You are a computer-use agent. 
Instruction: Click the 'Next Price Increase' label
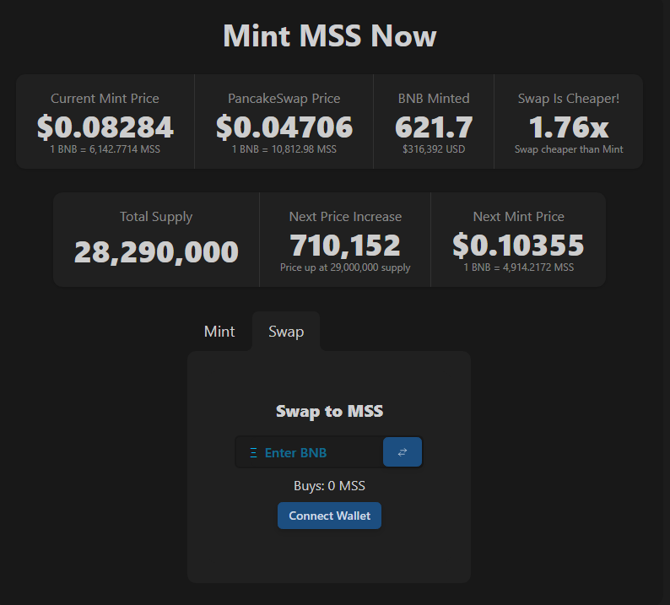click(x=345, y=217)
